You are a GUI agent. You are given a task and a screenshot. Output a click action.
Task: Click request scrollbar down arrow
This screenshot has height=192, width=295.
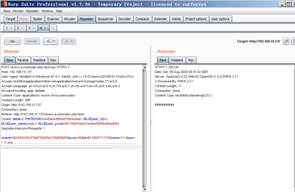145,189
